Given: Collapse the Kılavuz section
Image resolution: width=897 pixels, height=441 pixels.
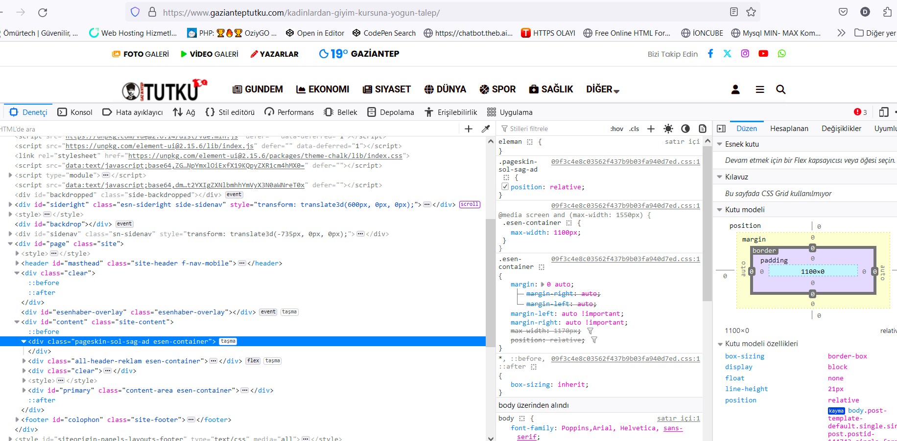Looking at the screenshot, I should tap(720, 177).
